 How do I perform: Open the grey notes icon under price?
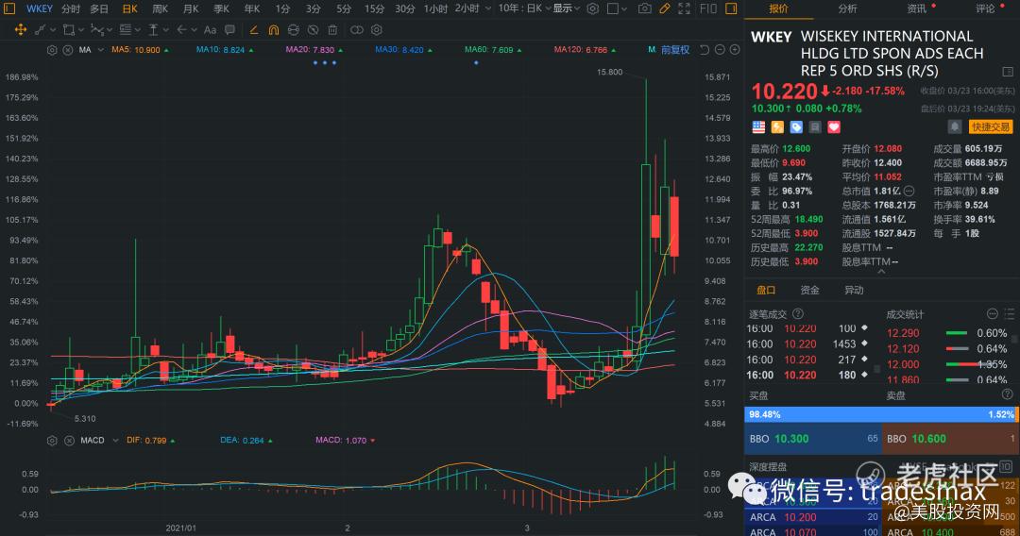click(815, 127)
